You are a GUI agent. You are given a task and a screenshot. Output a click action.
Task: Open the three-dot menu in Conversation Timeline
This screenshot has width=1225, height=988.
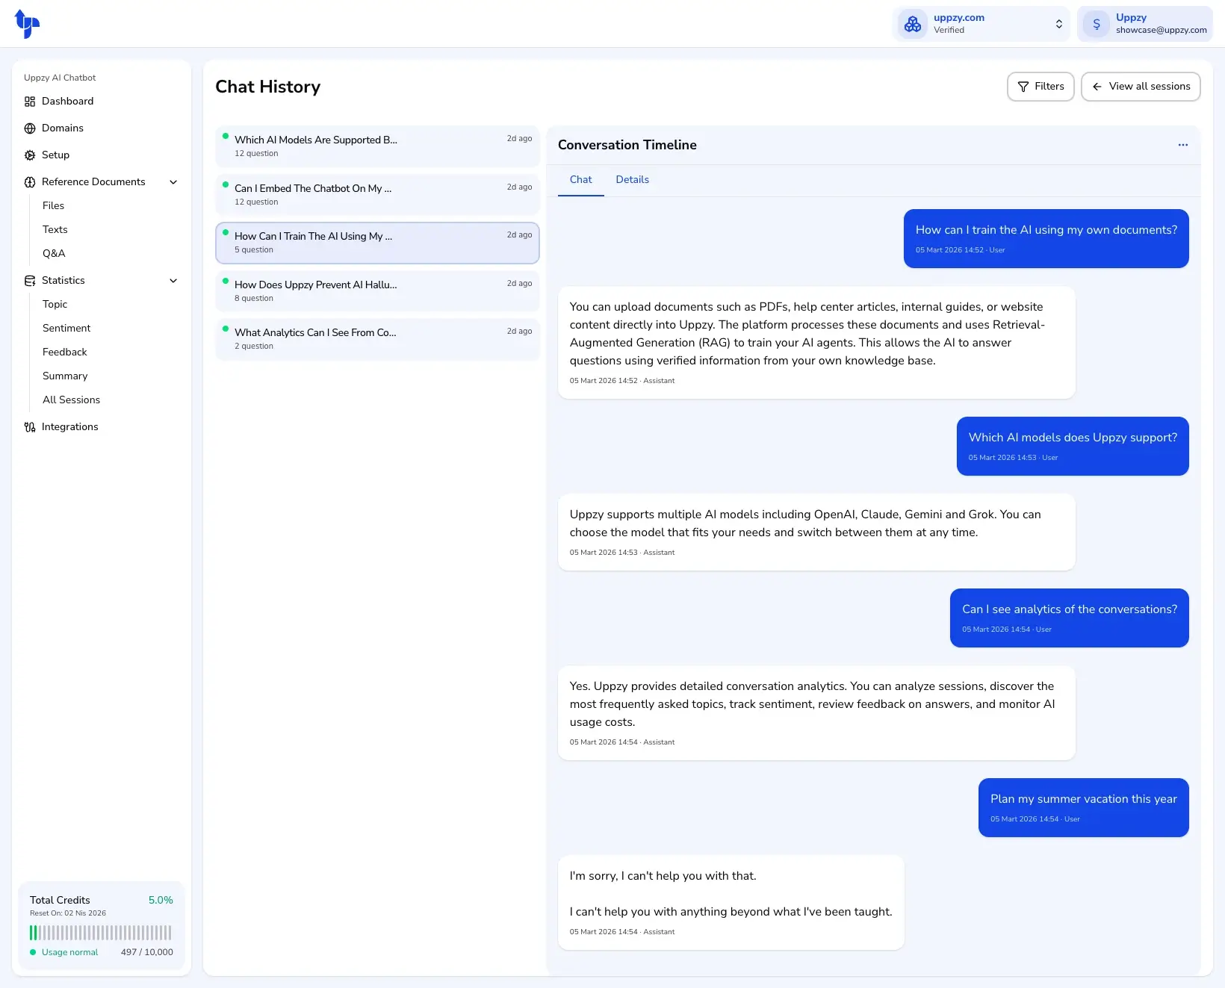click(1182, 145)
